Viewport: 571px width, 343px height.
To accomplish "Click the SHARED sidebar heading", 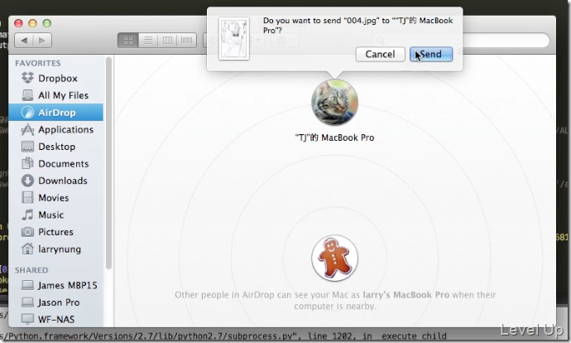I will click(x=31, y=270).
